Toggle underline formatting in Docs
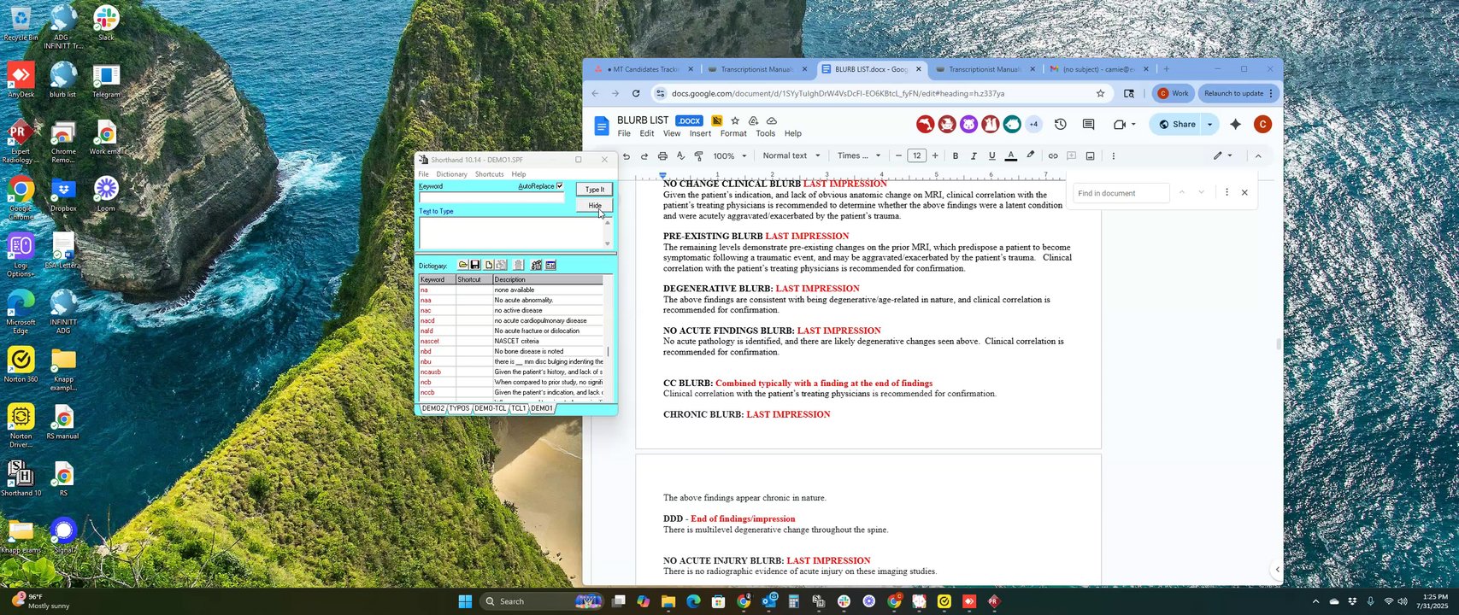Screen dimensions: 1459x615 [991, 156]
